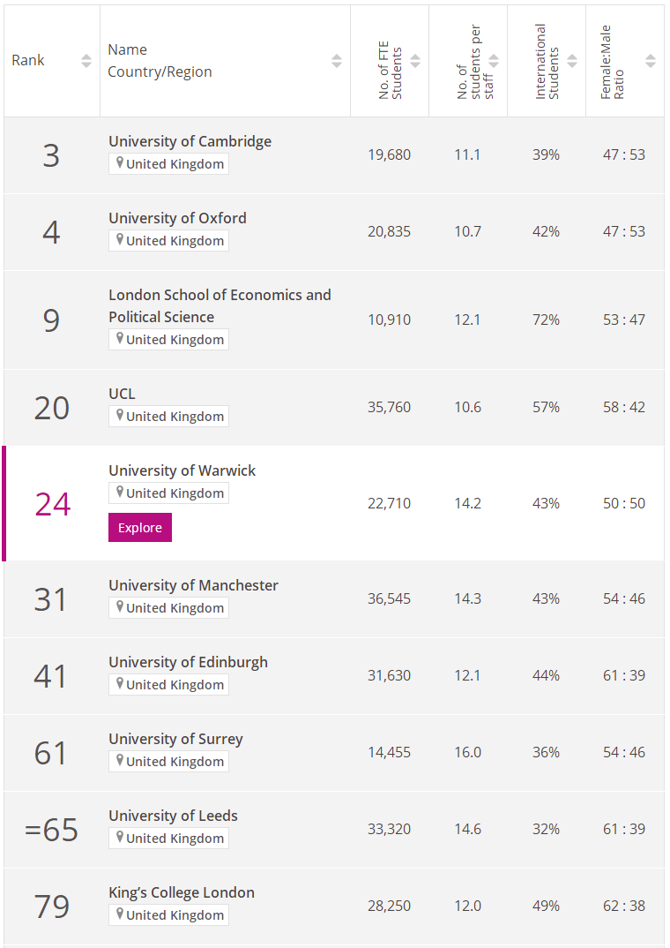The image size is (670, 948).
Task: Sort table by Rank column arrows
Action: point(86,60)
